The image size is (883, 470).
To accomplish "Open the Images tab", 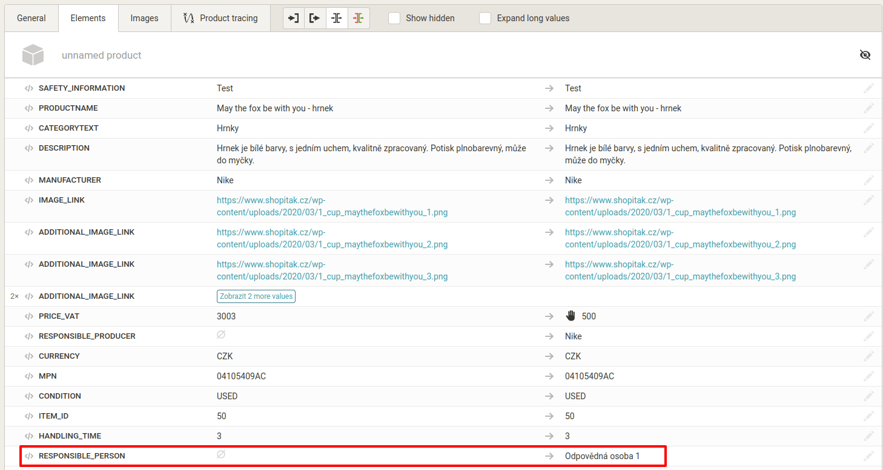I will (x=144, y=18).
